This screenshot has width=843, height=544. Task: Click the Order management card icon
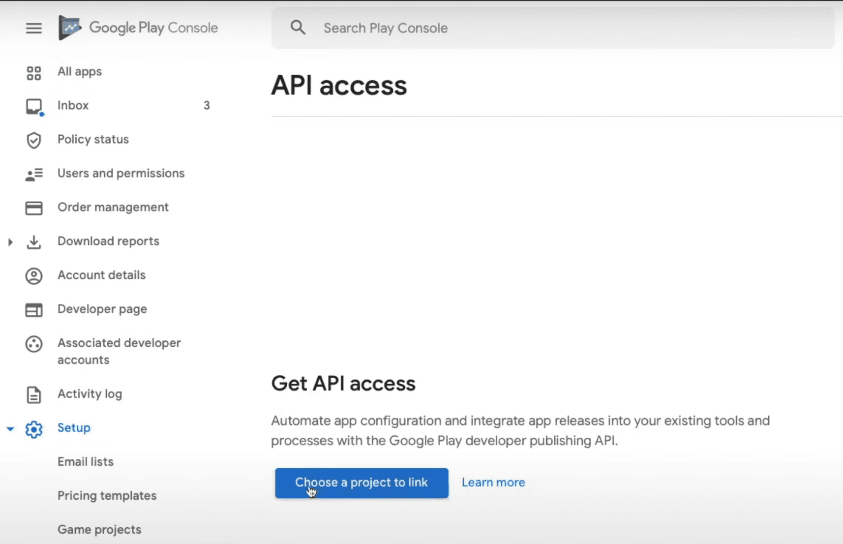tap(33, 208)
